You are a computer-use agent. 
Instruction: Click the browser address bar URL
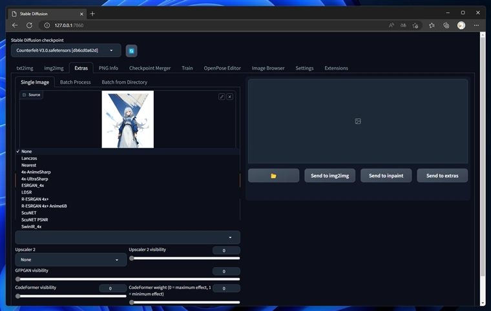click(69, 25)
